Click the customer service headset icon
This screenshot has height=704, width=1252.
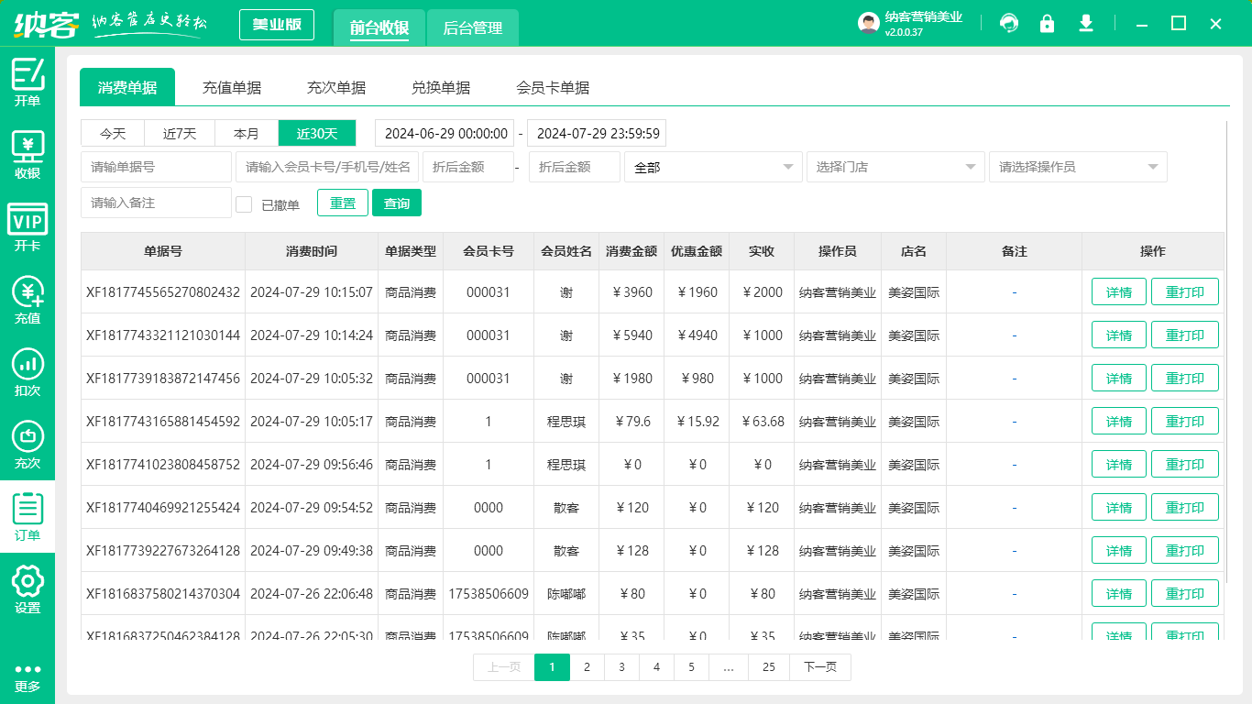tap(1009, 24)
